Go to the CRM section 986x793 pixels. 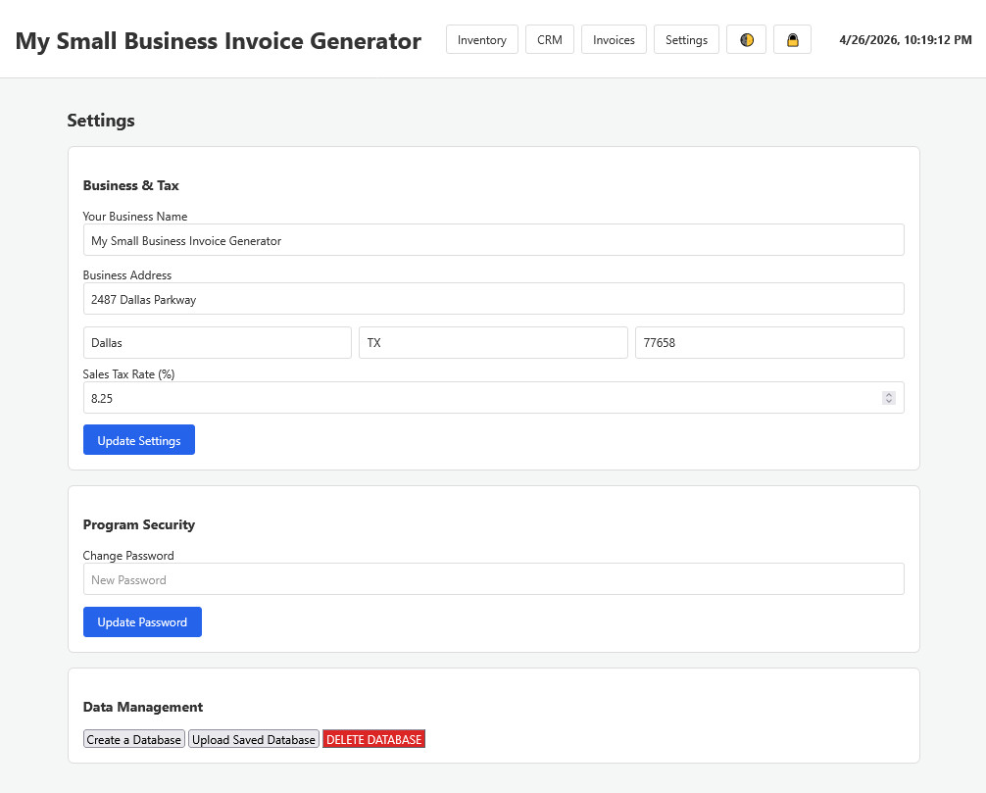click(x=550, y=39)
